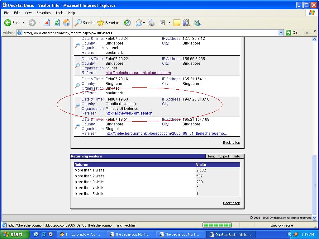This screenshot has height=239, width=319.
Task: Click the Back arrow icon
Action: click(7, 22)
